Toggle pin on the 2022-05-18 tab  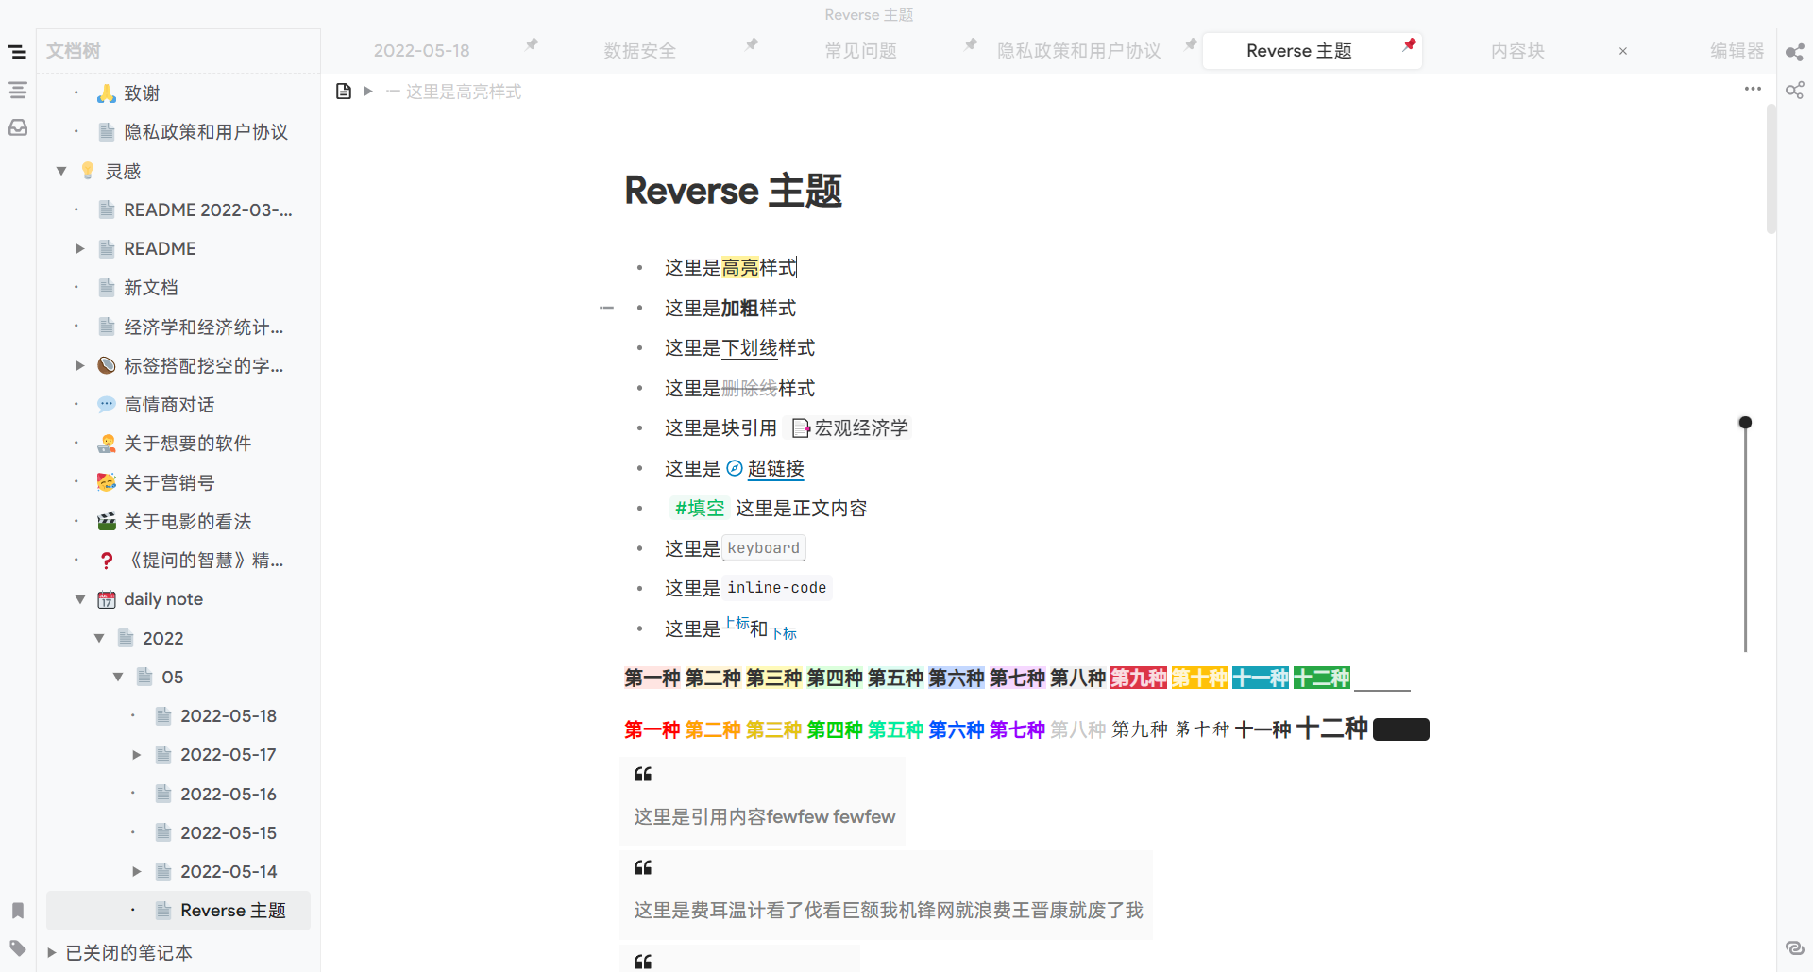pos(532,44)
